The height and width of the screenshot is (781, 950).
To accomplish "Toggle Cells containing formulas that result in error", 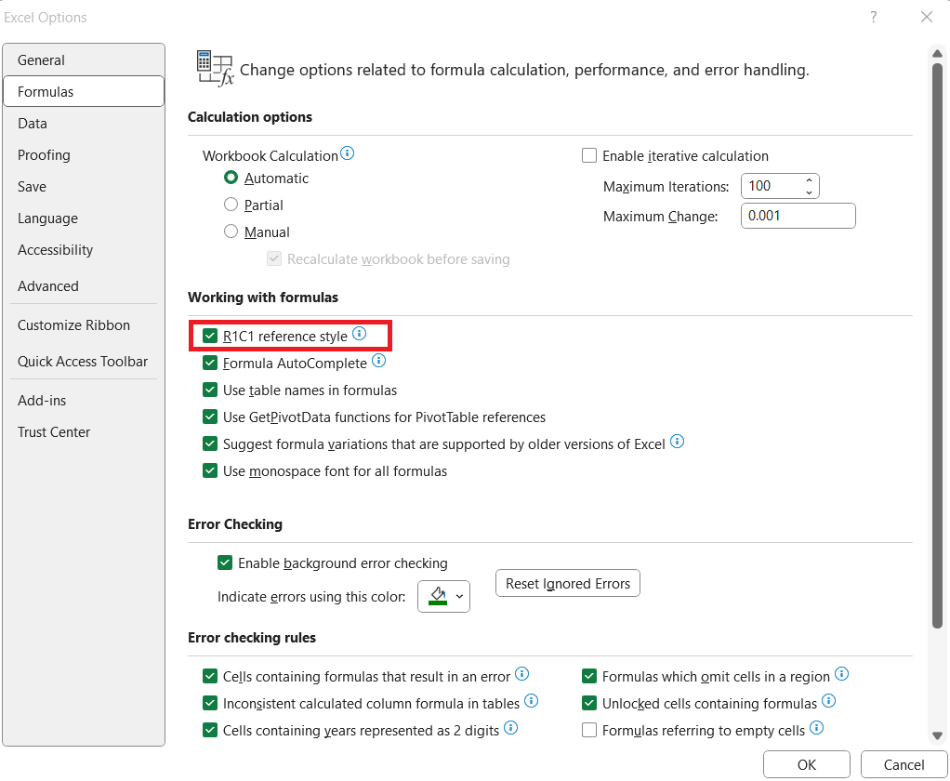I will [210, 676].
